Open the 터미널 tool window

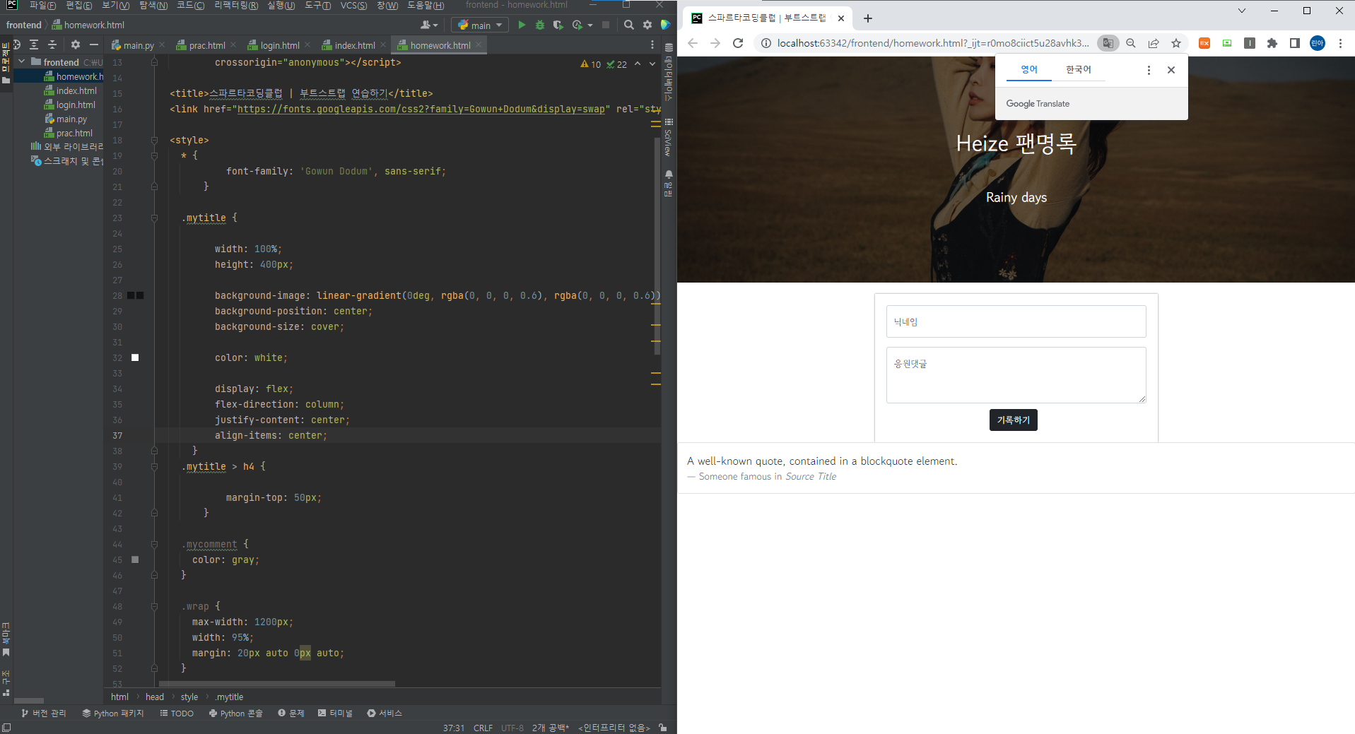[x=336, y=714]
